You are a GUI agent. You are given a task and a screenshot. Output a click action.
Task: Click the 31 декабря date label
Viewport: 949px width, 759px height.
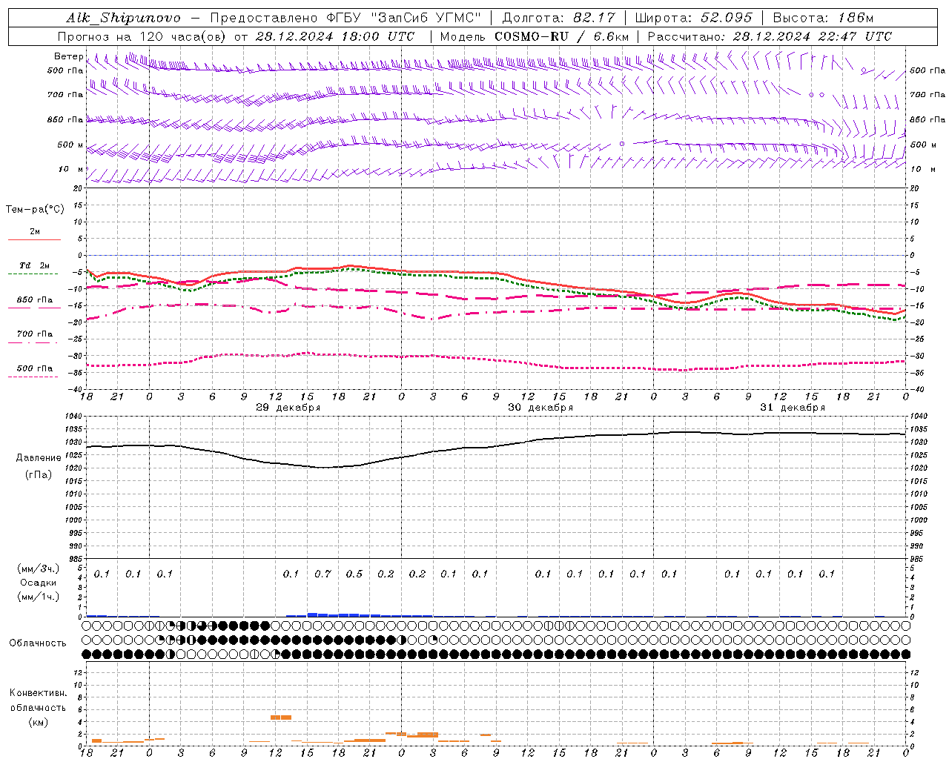pyautogui.click(x=793, y=408)
